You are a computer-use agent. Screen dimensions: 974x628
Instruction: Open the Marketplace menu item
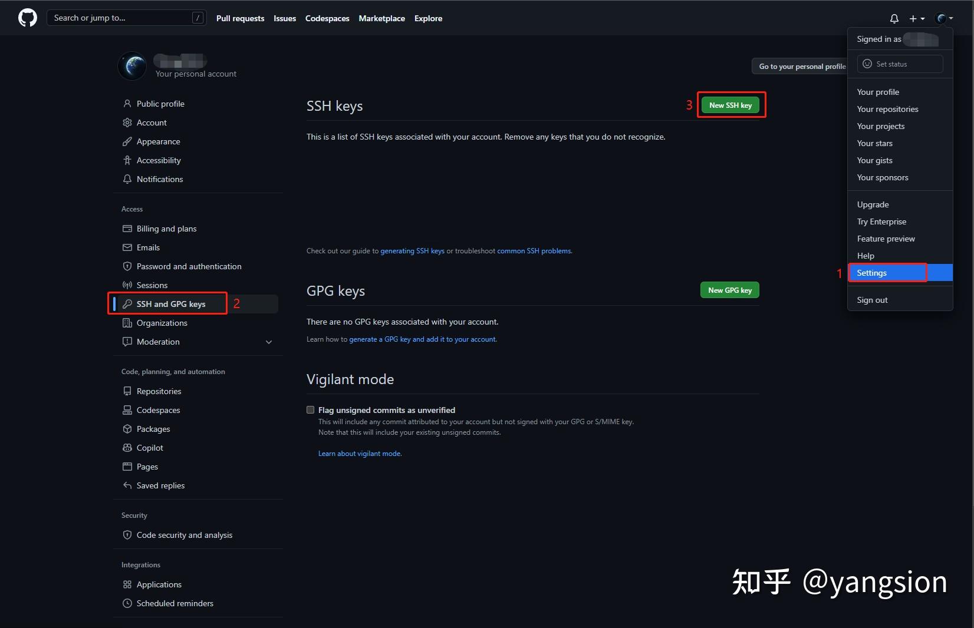pos(381,18)
